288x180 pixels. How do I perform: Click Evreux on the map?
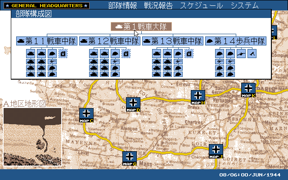coord(183,84)
